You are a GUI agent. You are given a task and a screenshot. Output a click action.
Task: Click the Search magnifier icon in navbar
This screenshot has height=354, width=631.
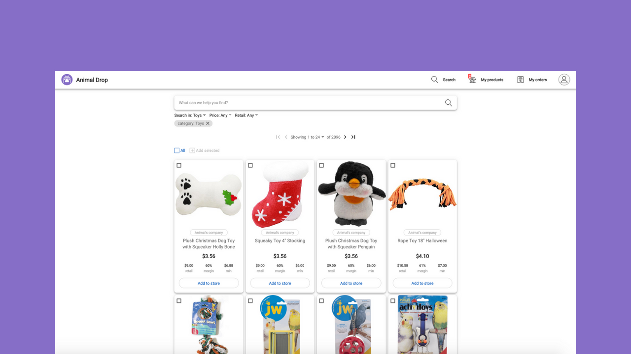pyautogui.click(x=434, y=79)
